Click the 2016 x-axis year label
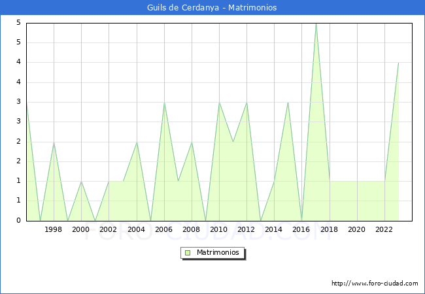Viewport: 425px width, 294px height. click(x=301, y=230)
